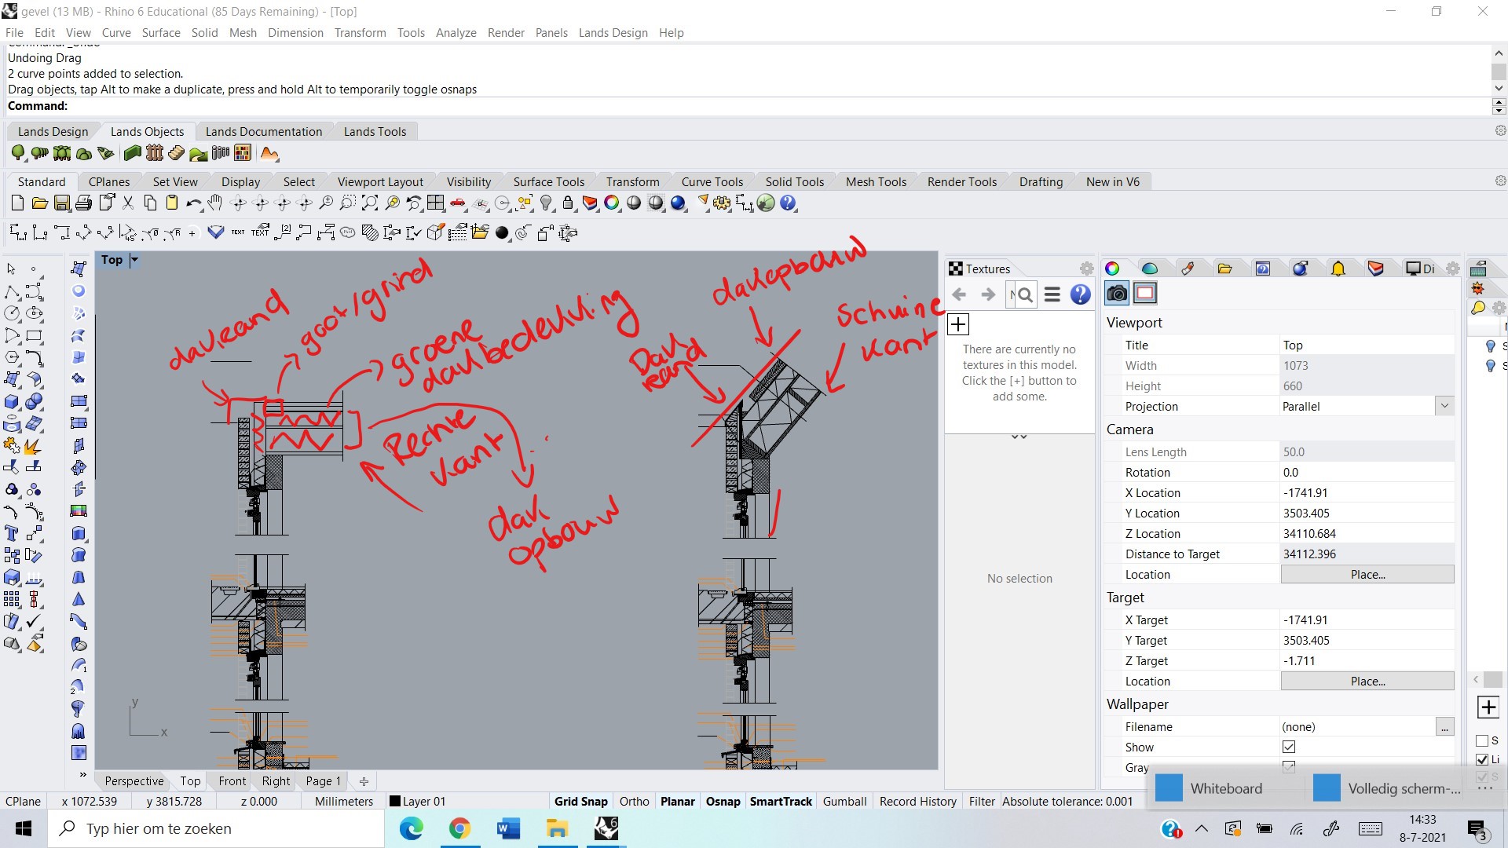The height and width of the screenshot is (848, 1508).
Task: Toggle Grid Snap in status bar
Action: pos(580,801)
